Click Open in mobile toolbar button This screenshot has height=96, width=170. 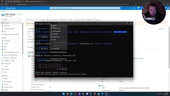coord(79,20)
